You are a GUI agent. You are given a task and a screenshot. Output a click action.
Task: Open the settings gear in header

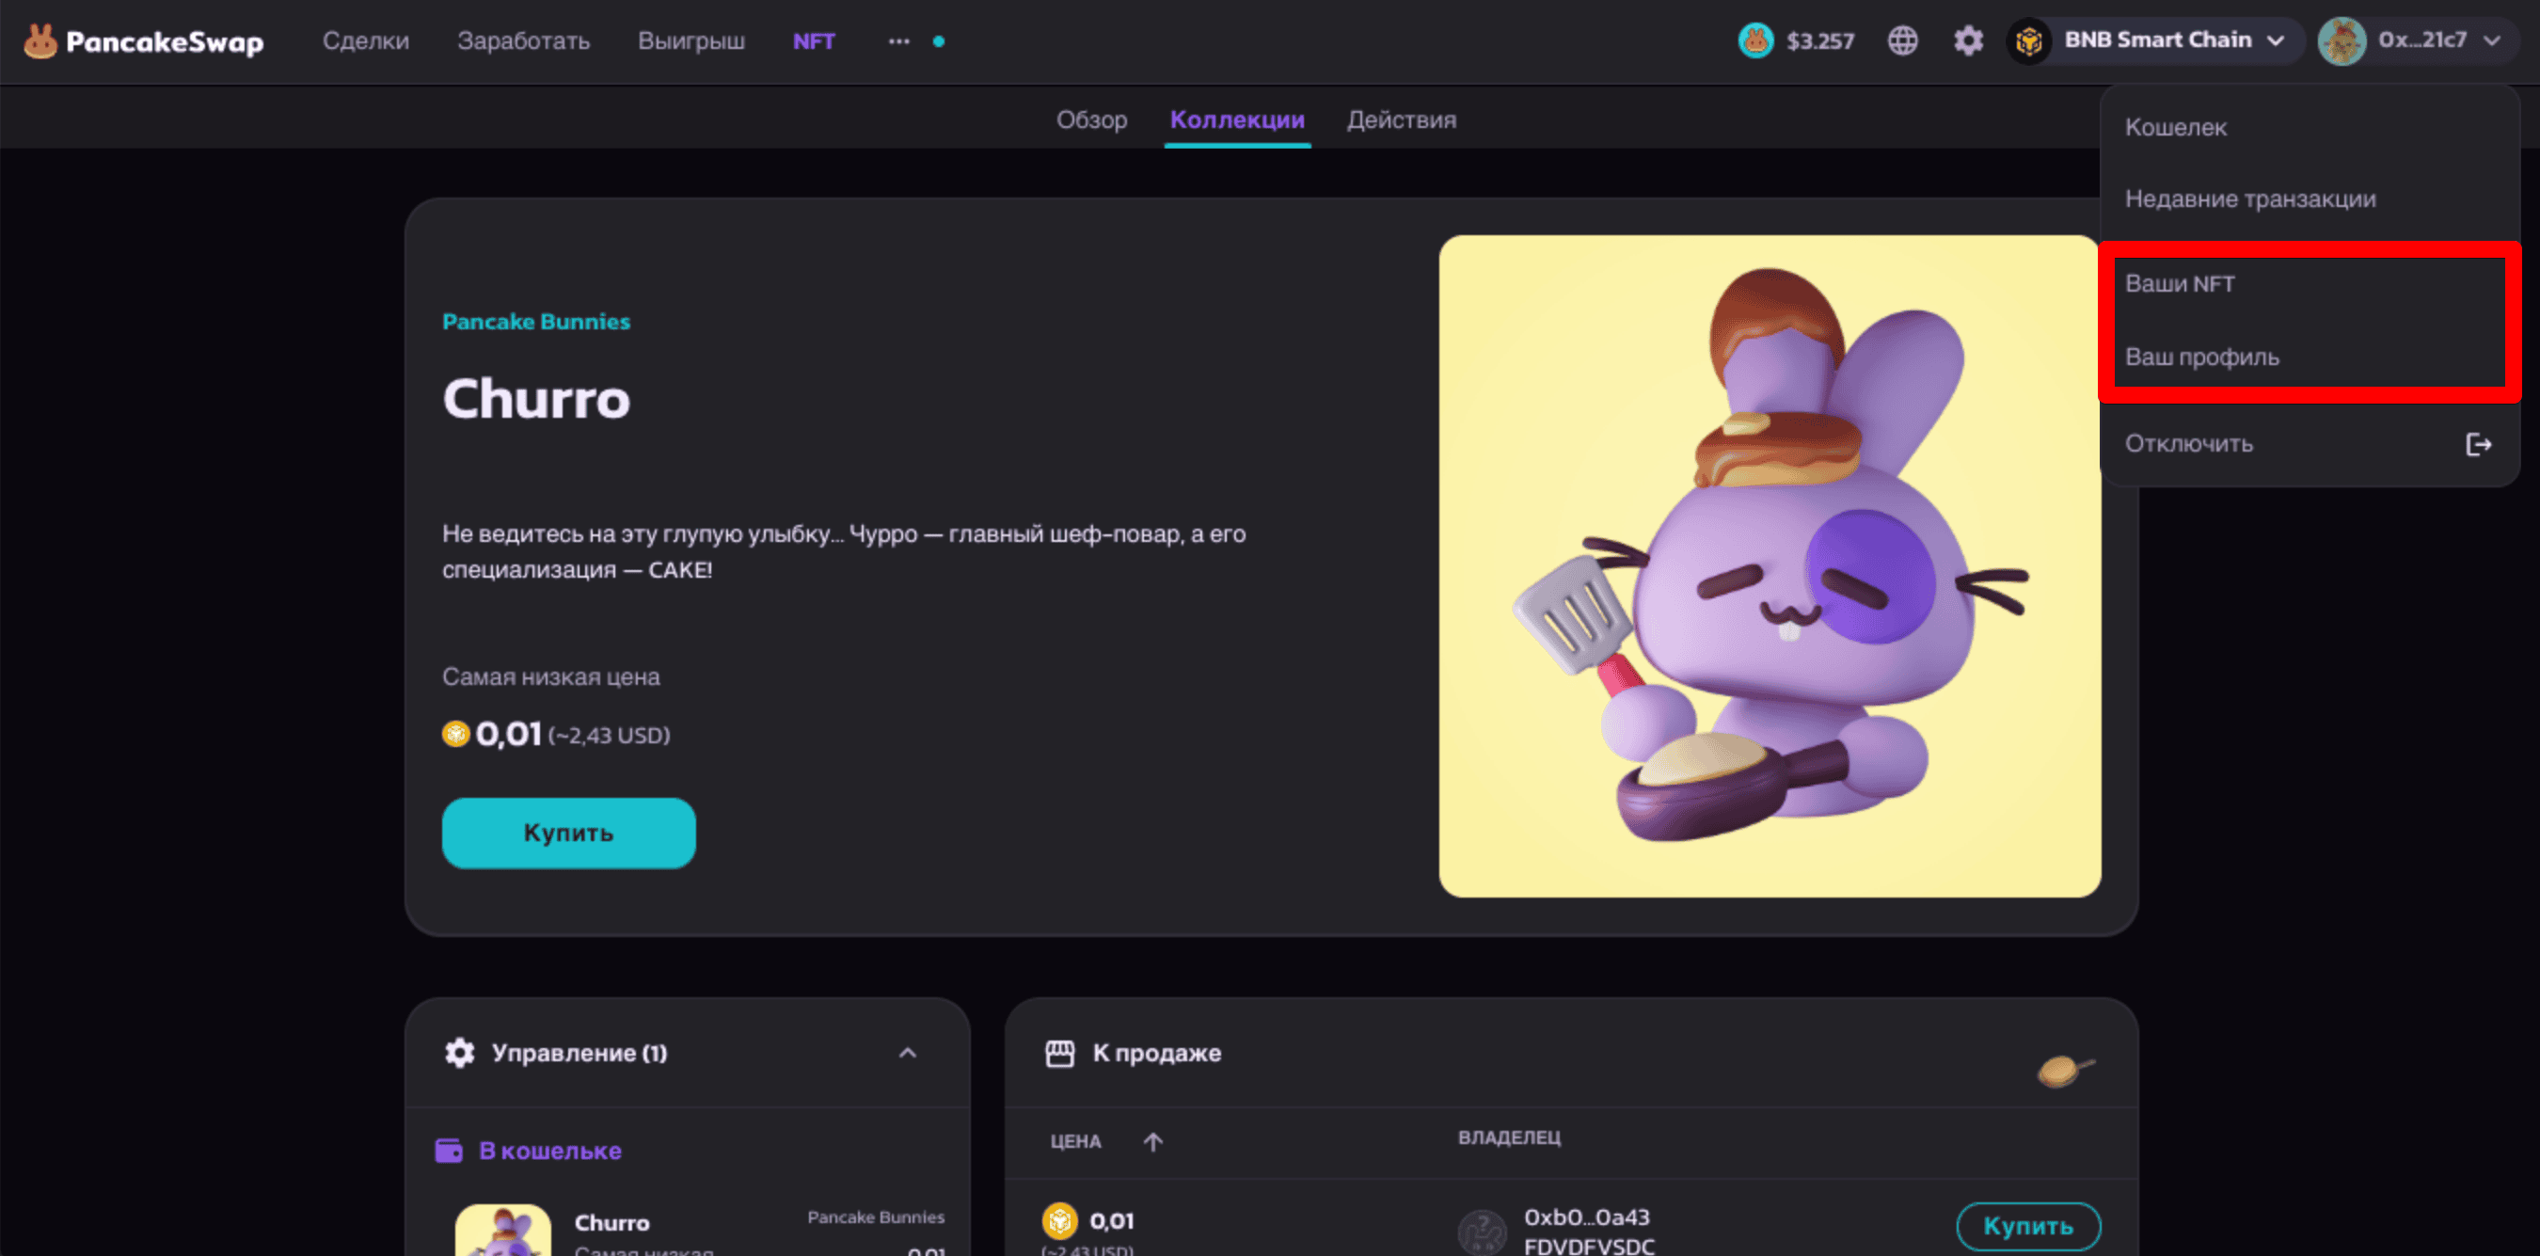coord(1968,40)
